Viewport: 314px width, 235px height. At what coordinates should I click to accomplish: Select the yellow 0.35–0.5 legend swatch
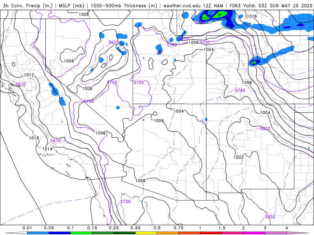[x=146, y=233]
